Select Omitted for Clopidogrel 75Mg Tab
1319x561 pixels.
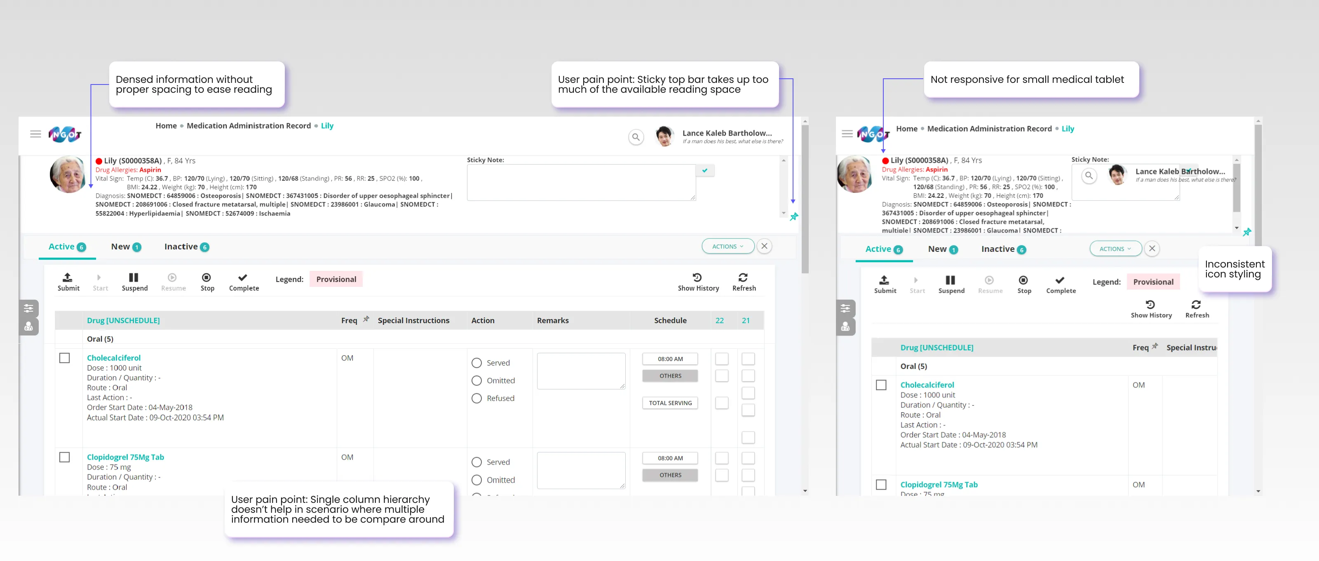point(477,480)
